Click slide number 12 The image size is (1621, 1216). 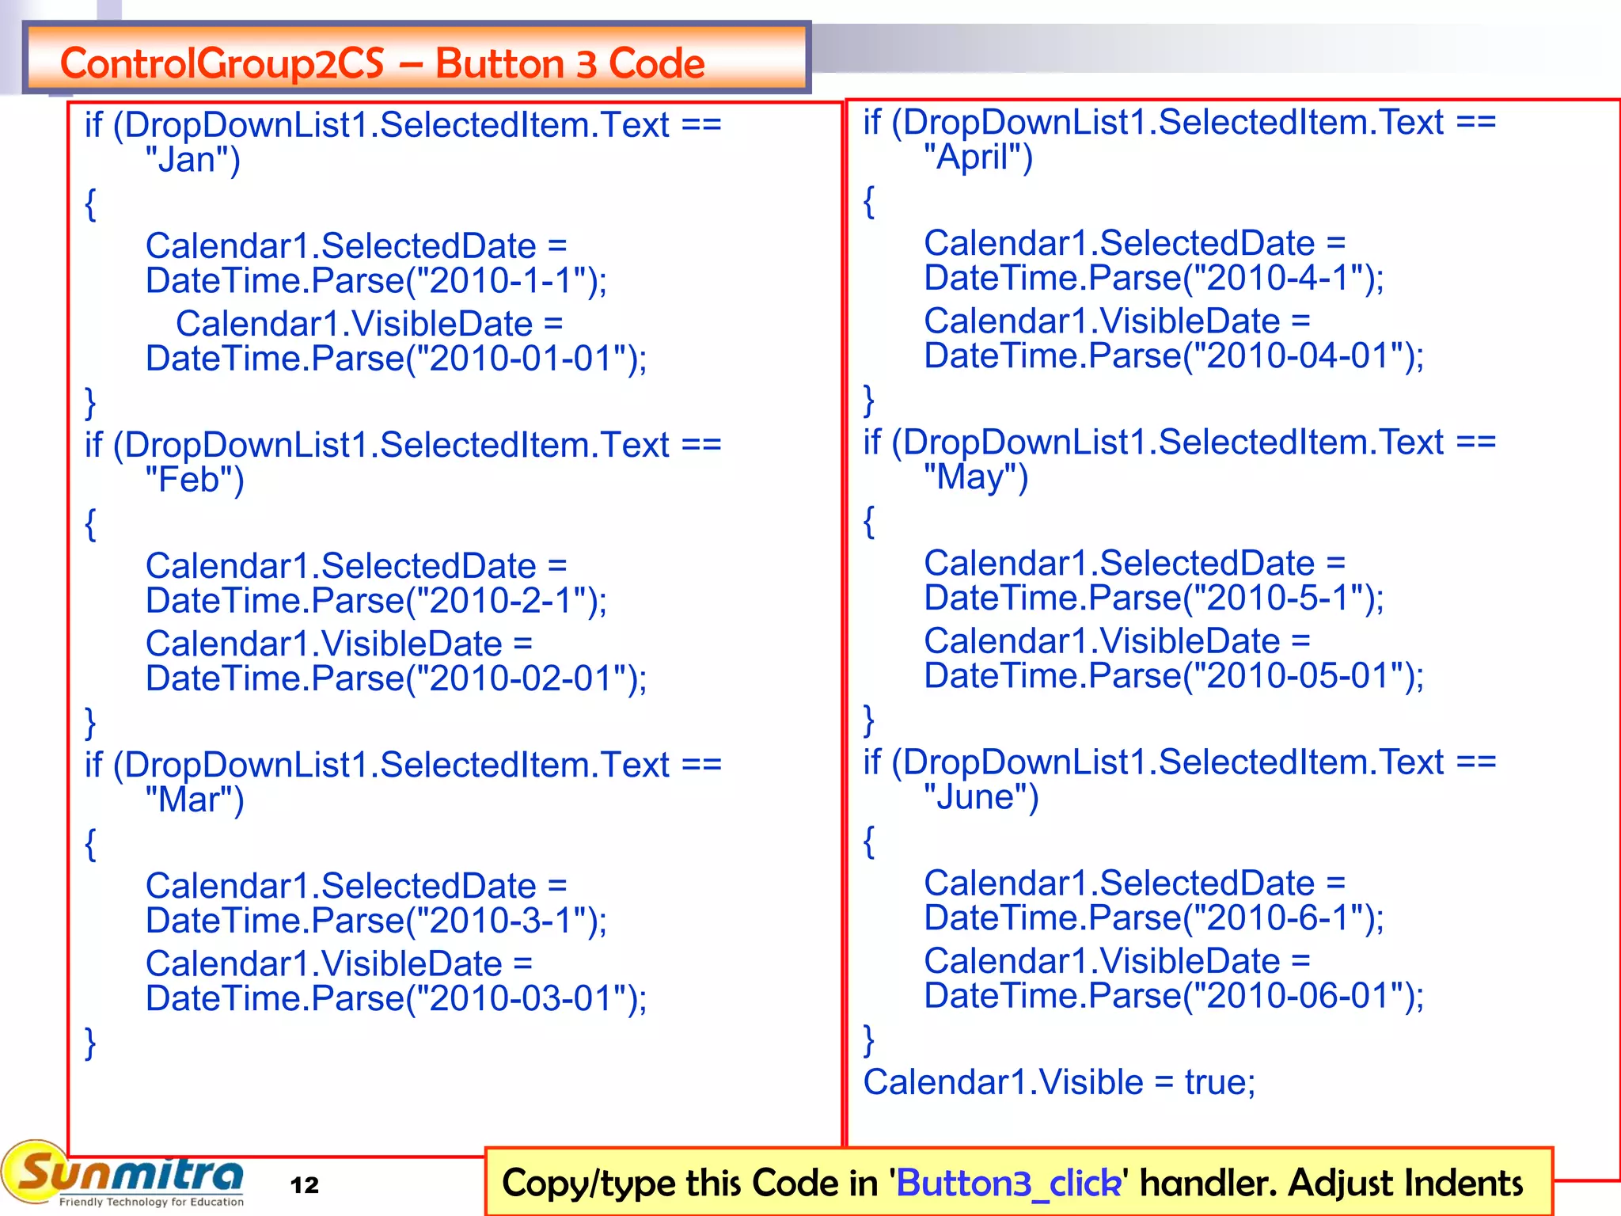[x=305, y=1185]
